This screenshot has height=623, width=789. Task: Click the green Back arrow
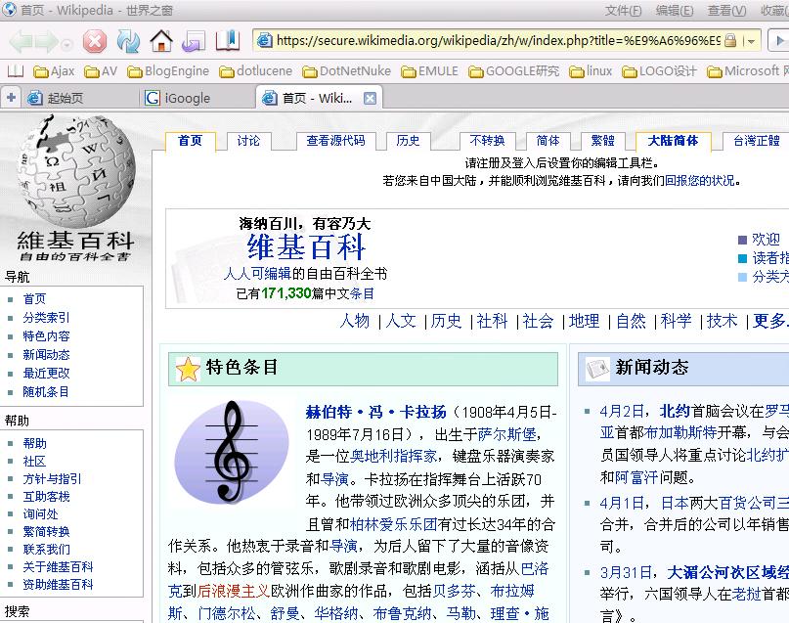pyautogui.click(x=22, y=41)
